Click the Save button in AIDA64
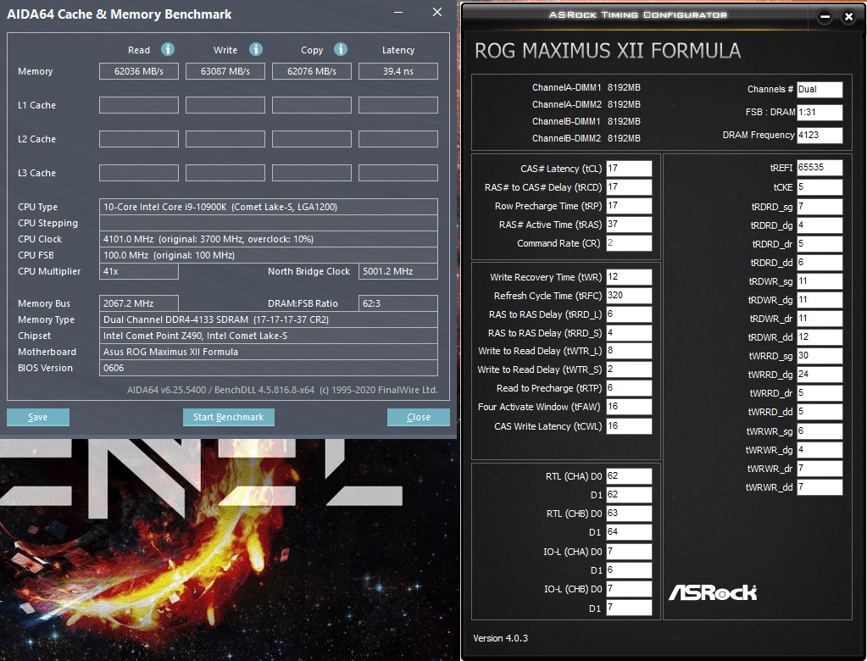The image size is (867, 661). (38, 417)
